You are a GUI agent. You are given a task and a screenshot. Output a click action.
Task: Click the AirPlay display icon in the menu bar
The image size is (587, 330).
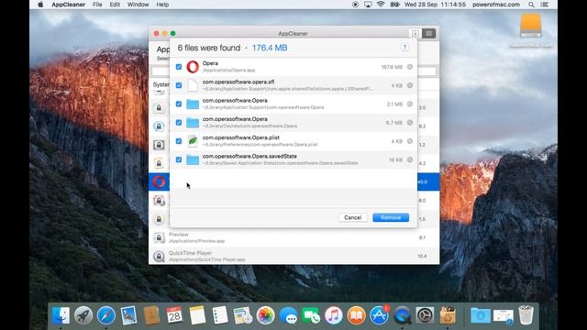(368, 5)
